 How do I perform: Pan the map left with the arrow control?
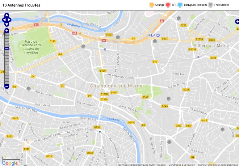[4, 20]
